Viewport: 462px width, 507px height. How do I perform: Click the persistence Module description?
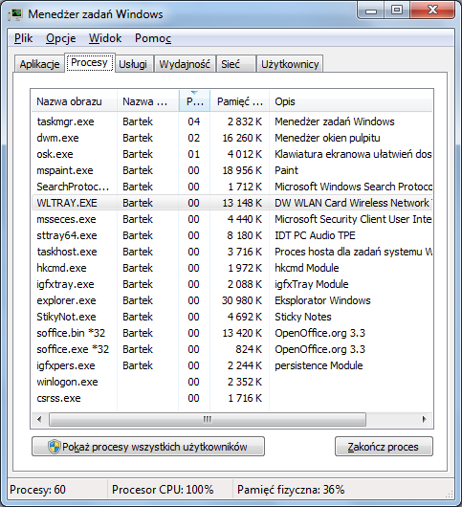pos(319,365)
